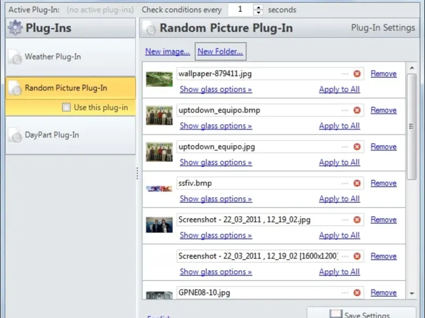This screenshot has height=318, width=425.
Task: Click the ellipsis browse icon for uptodown_equipo.jpg
Action: pyautogui.click(x=345, y=147)
